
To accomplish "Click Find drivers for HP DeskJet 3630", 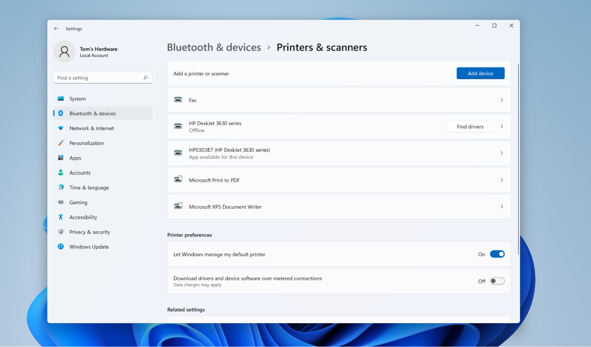I will tap(470, 126).
